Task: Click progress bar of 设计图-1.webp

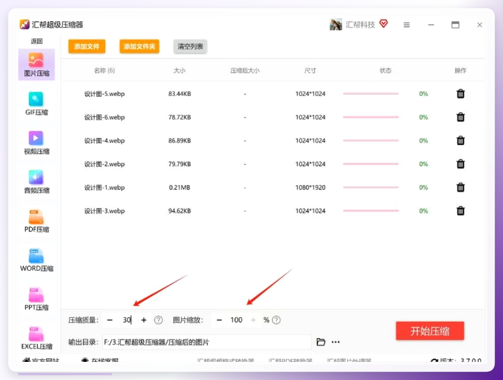Action: pyautogui.click(x=371, y=187)
